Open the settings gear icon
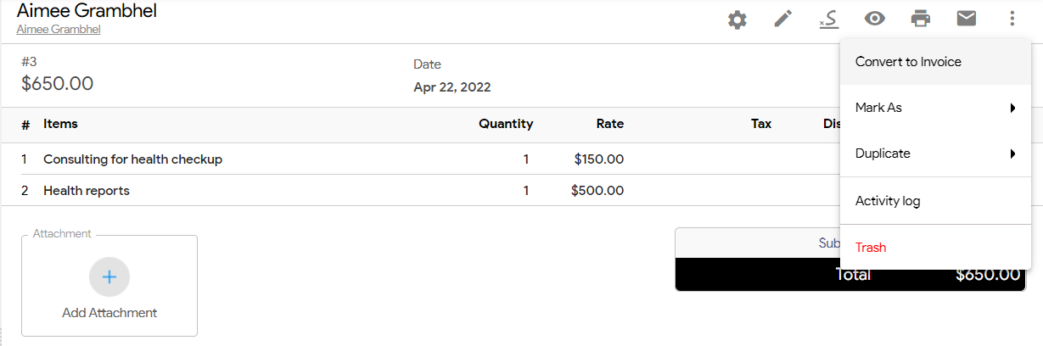 point(737,19)
